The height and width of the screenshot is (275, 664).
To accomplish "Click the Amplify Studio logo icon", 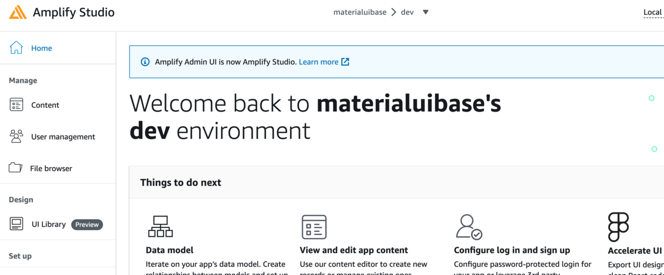I will [x=18, y=12].
